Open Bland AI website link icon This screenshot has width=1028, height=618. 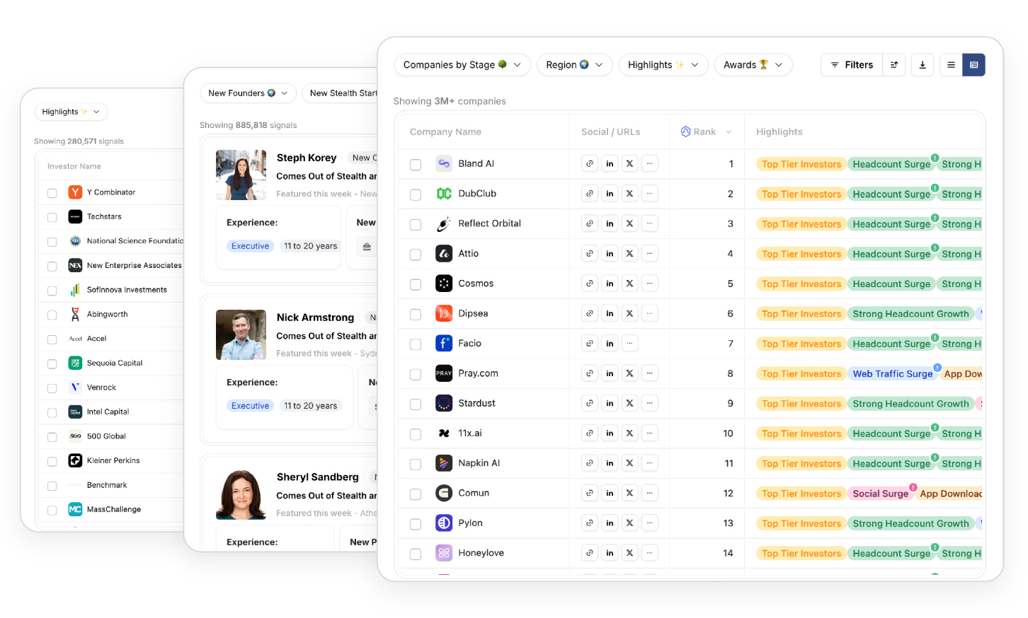pos(590,163)
